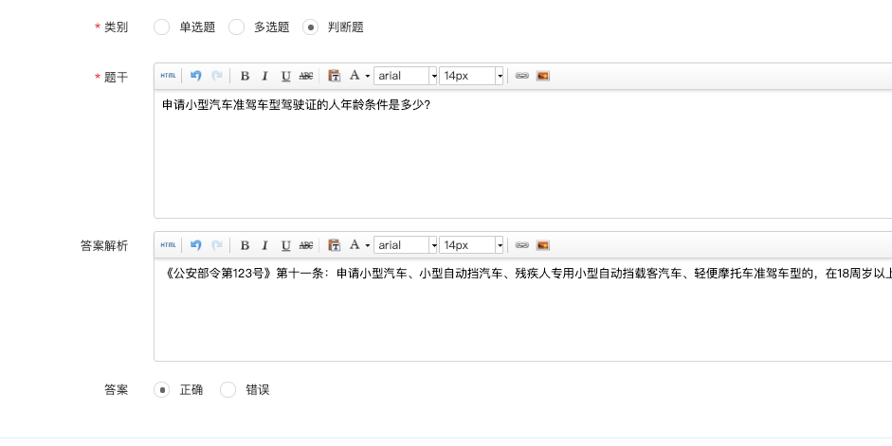892x446 pixels.
Task: Redo in the 题干 editor toolbar
Action: coord(217,76)
